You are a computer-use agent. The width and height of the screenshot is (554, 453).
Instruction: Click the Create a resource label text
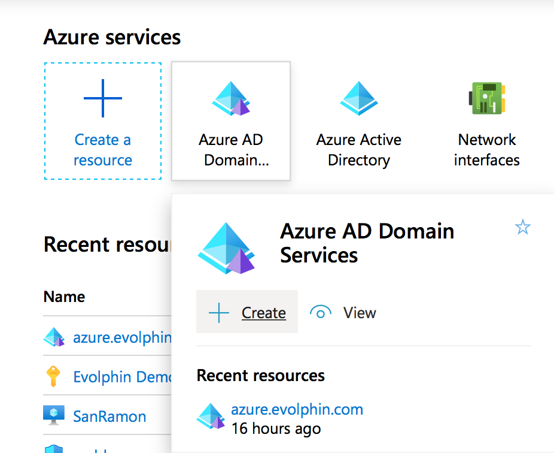click(103, 150)
